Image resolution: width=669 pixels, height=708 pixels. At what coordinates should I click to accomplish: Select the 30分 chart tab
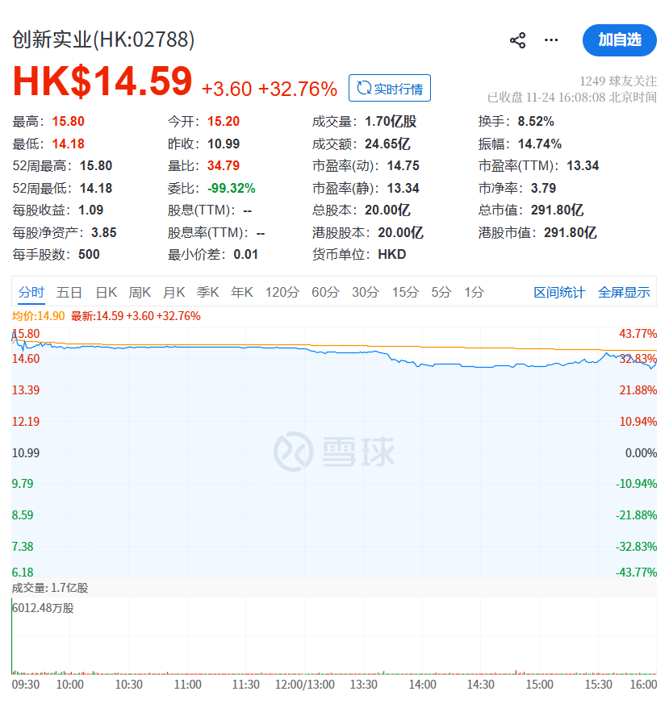coord(365,292)
